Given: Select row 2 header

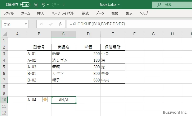Looking at the screenshot, I should coord(4,47).
